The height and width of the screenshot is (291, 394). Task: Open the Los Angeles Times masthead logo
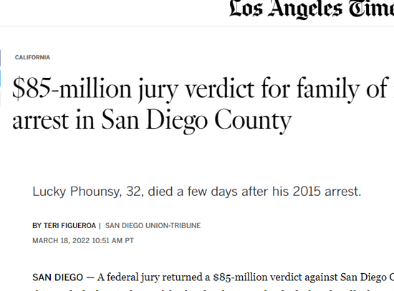pyautogui.click(x=312, y=9)
